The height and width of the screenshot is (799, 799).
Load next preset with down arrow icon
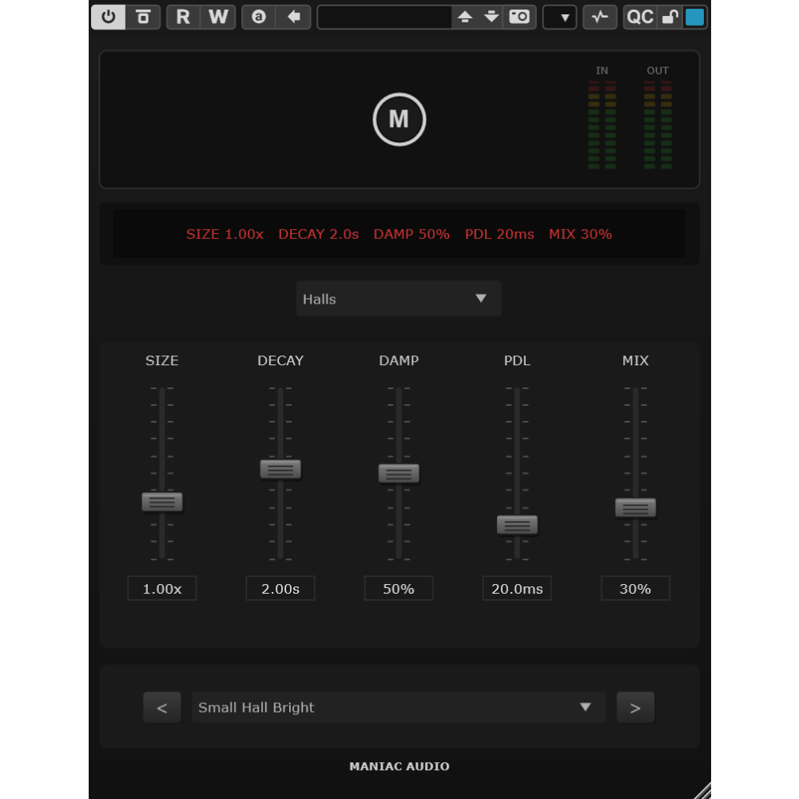coord(491,17)
